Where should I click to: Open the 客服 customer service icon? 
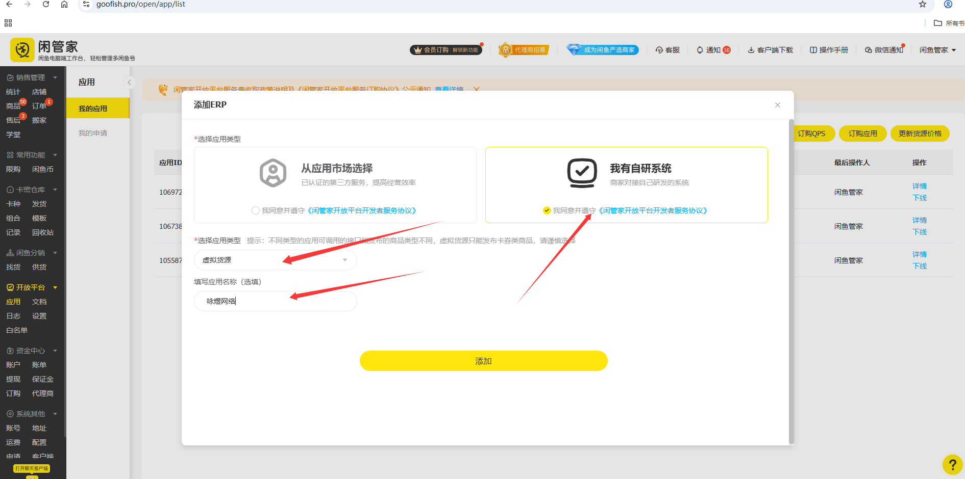667,49
